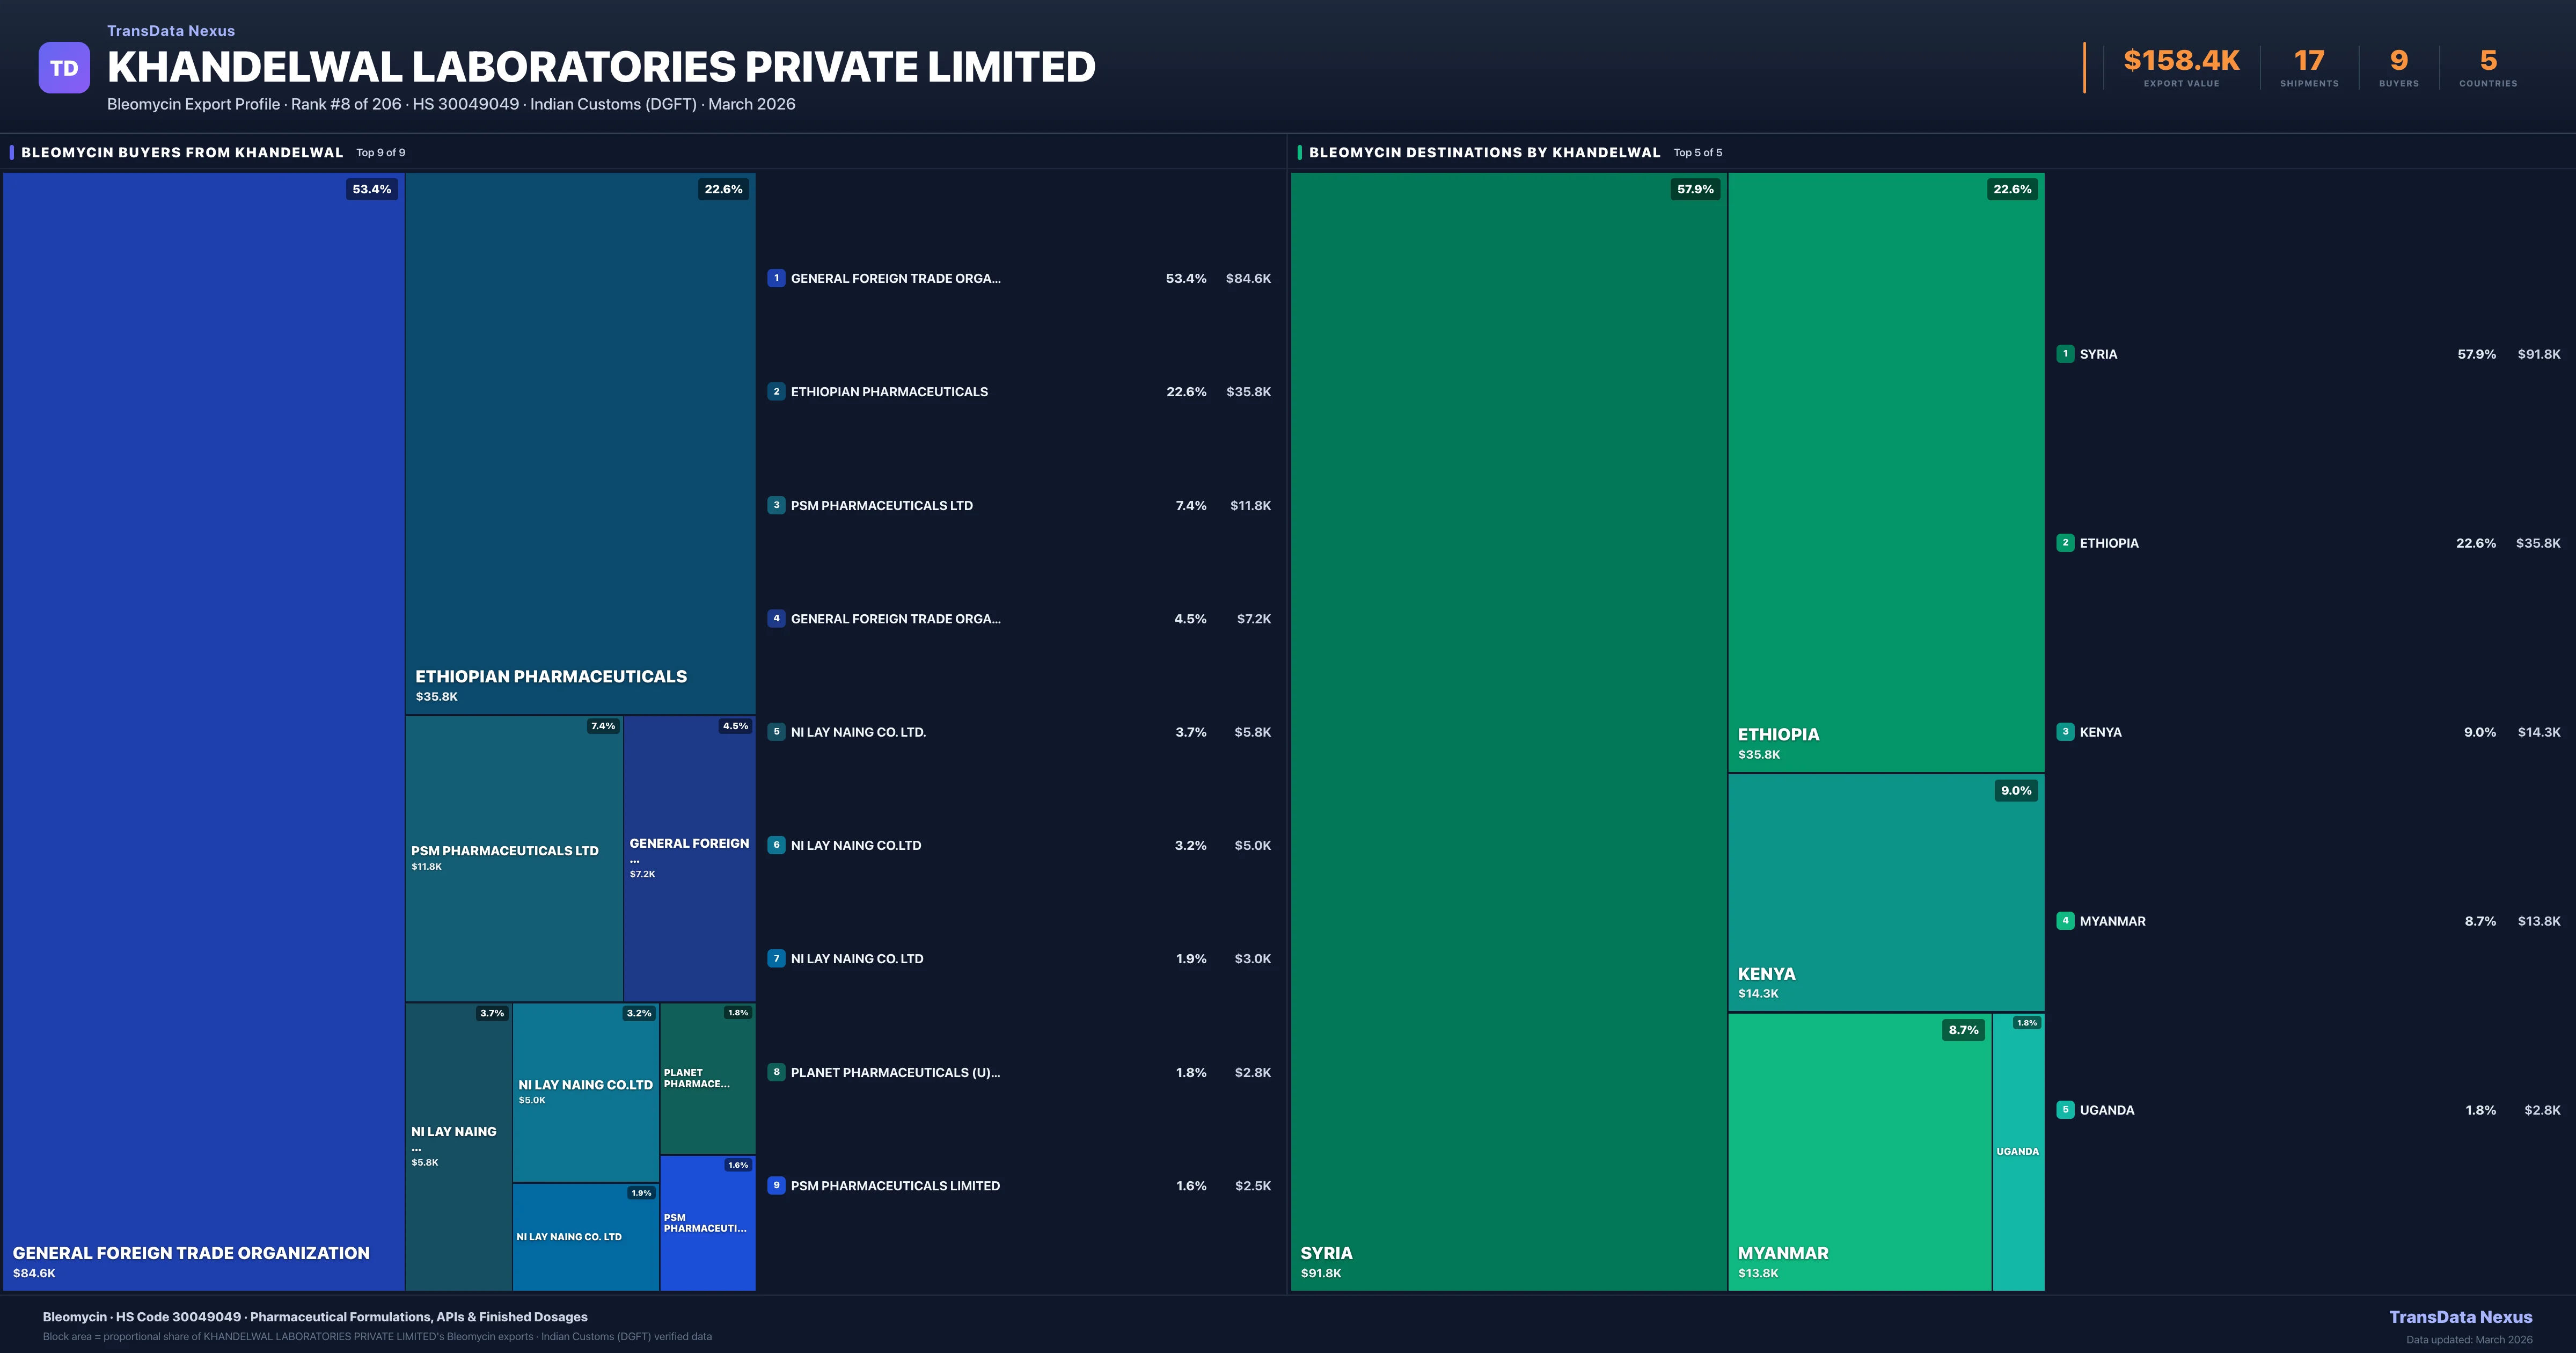The width and height of the screenshot is (2576, 1353).
Task: Click rank badge 8 beside Planet Pharmaceuticals
Action: [776, 1072]
